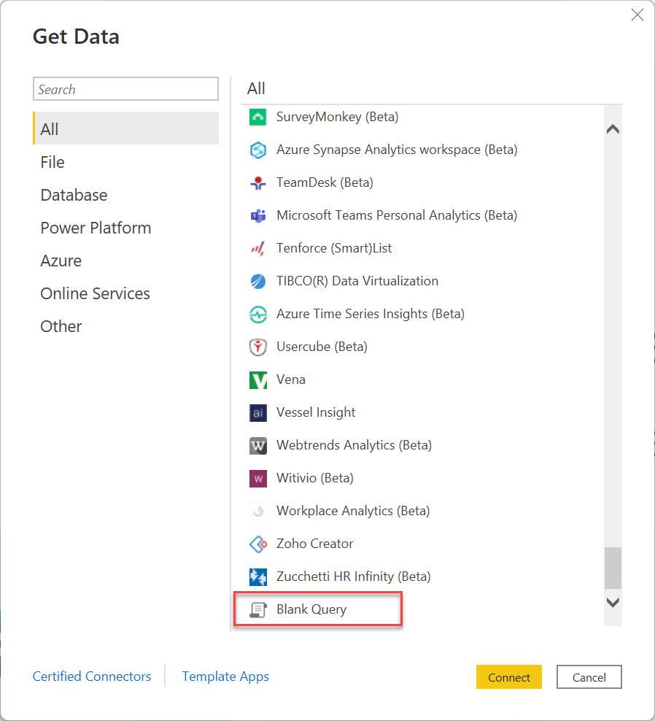
Task: Click the TIBCO(R) Data Virtualization icon
Action: tap(258, 281)
